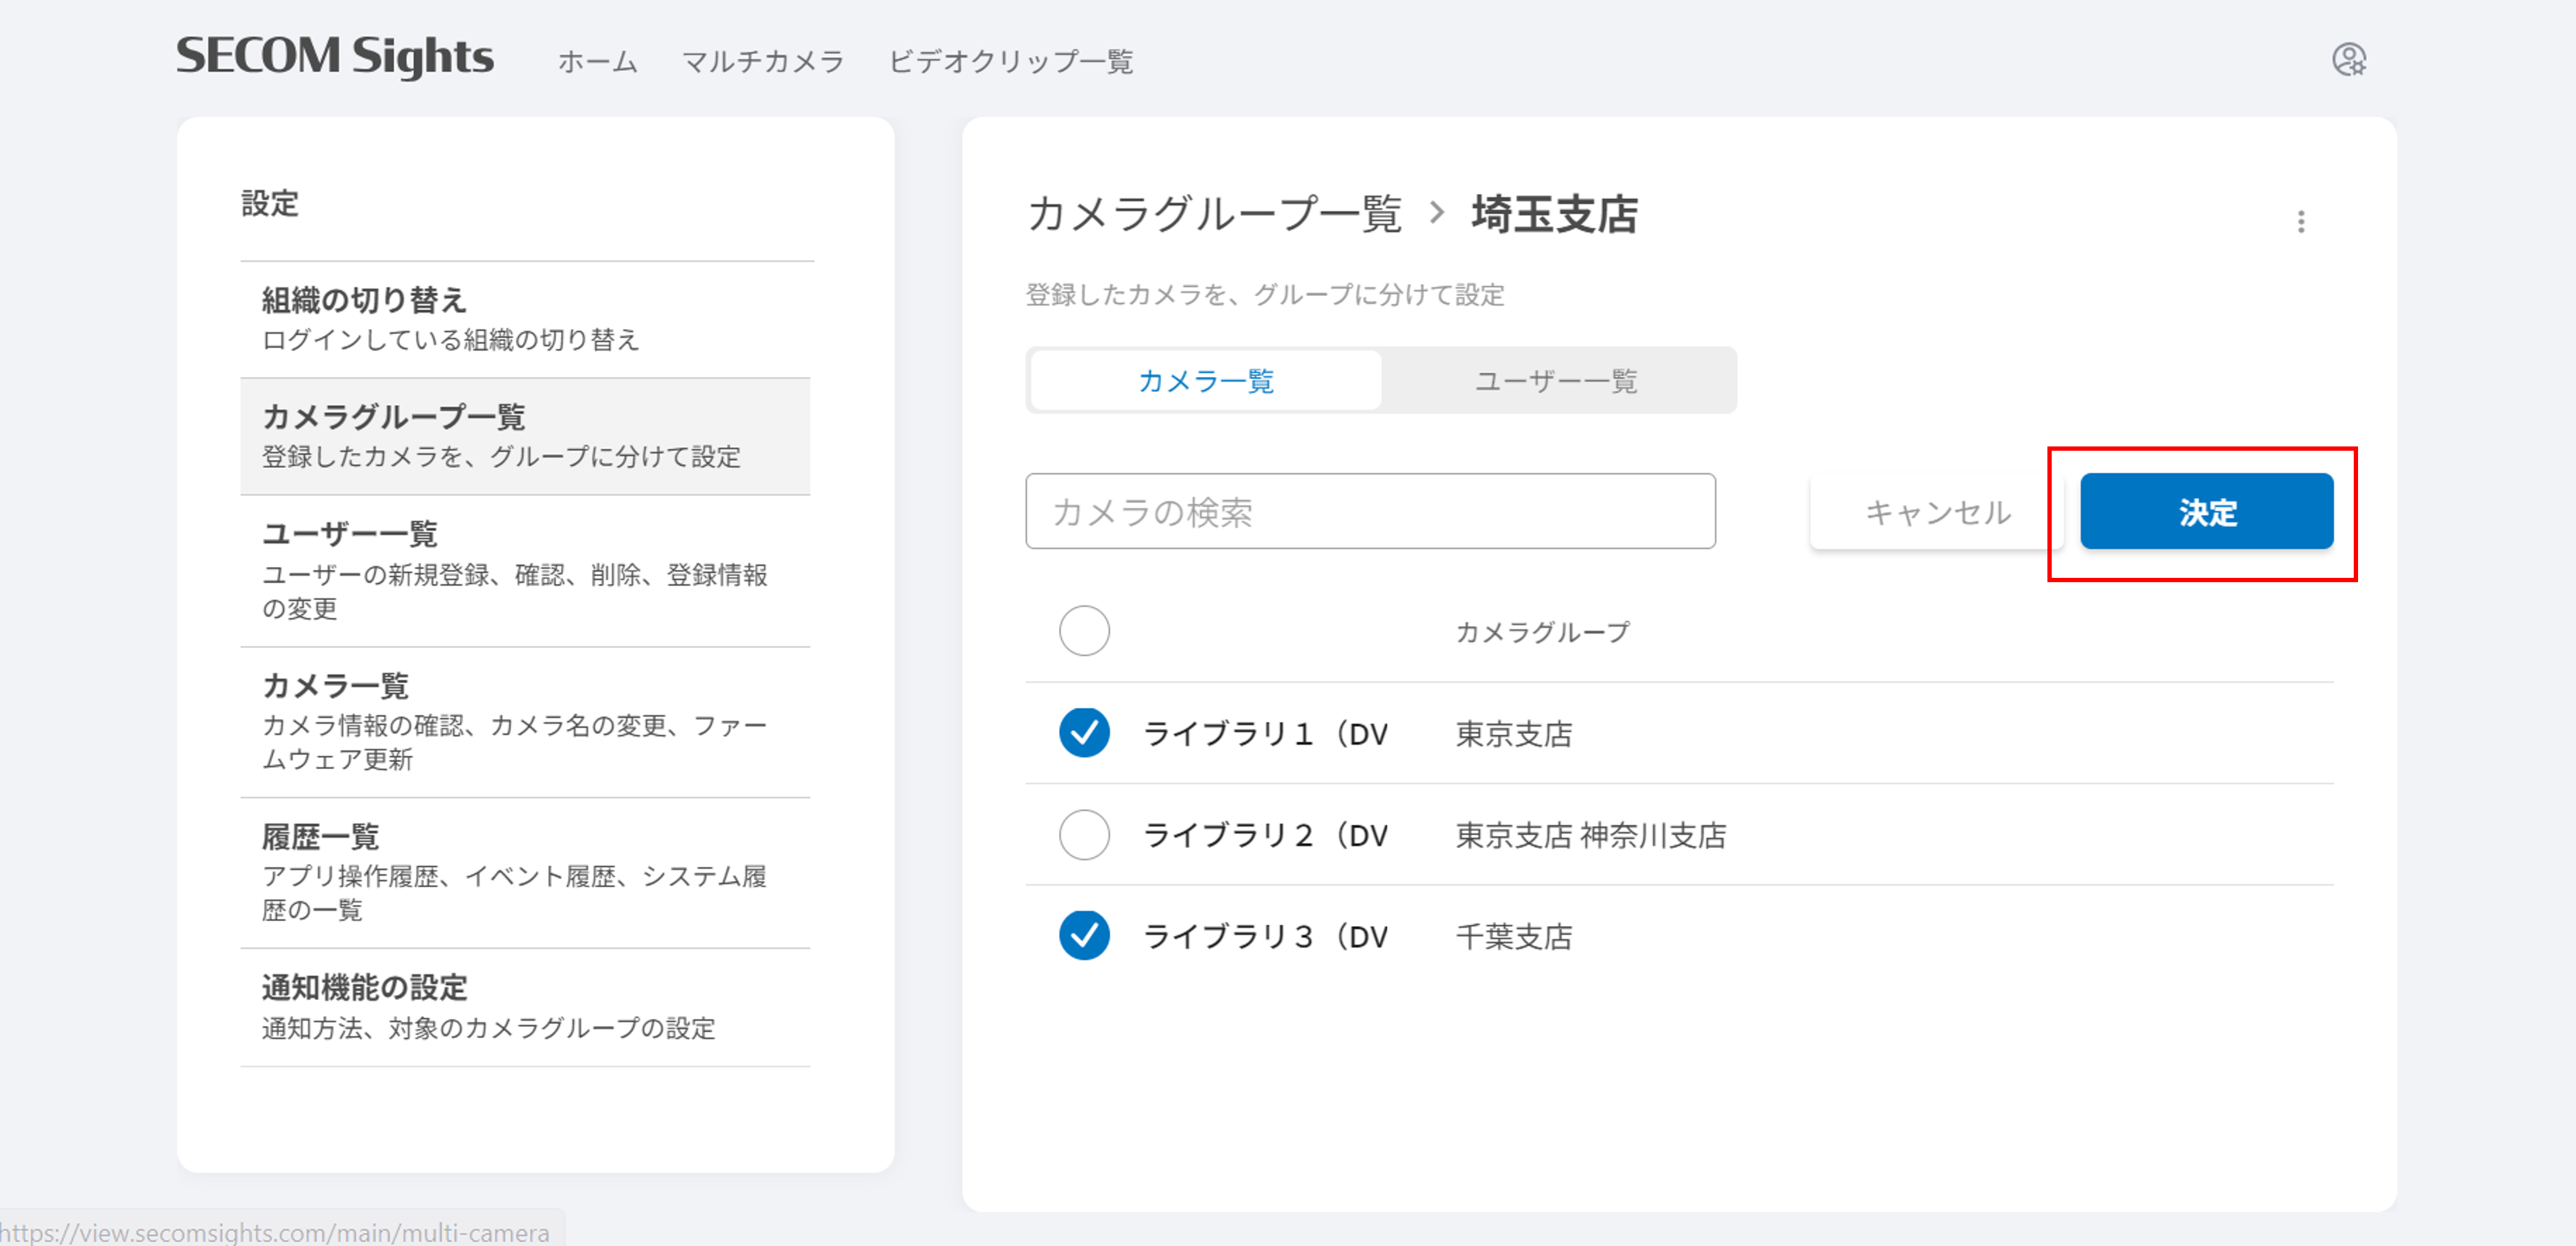
Task: Toggle the select-all checkbox in the header row
Action: pos(1084,630)
